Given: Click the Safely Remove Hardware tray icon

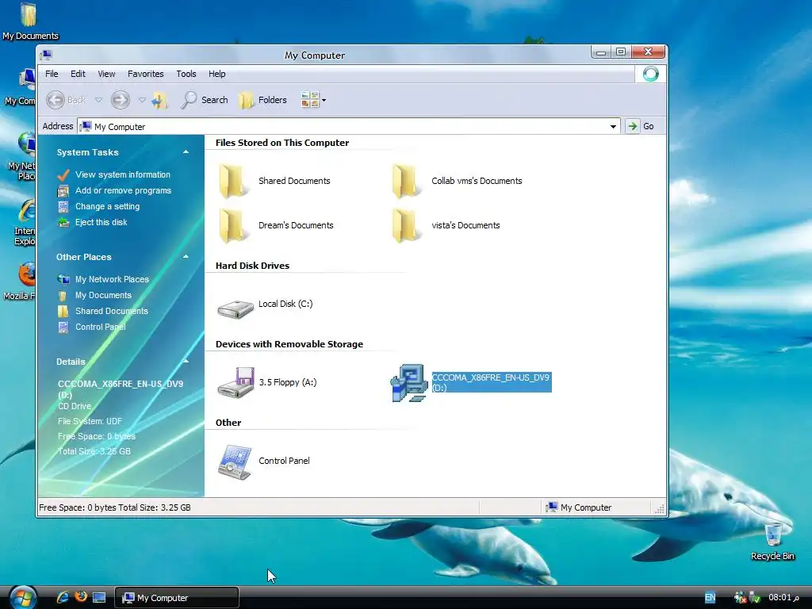Looking at the screenshot, I should click(755, 598).
